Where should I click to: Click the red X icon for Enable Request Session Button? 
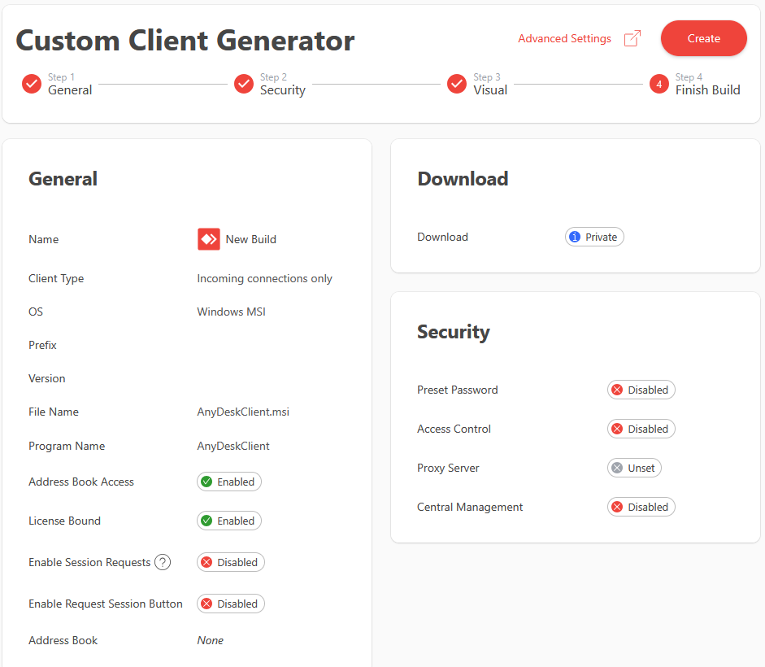pos(206,604)
